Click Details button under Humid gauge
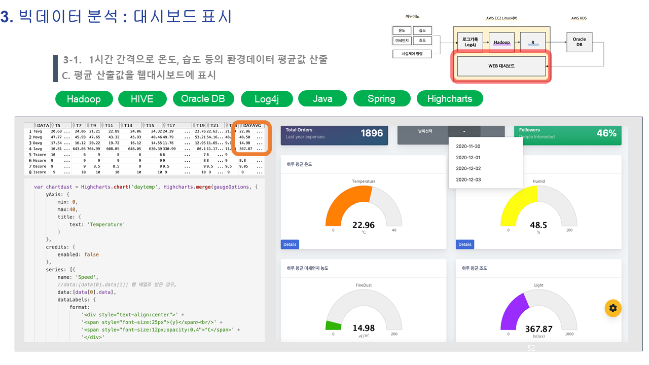This screenshot has width=649, height=365. point(464,244)
